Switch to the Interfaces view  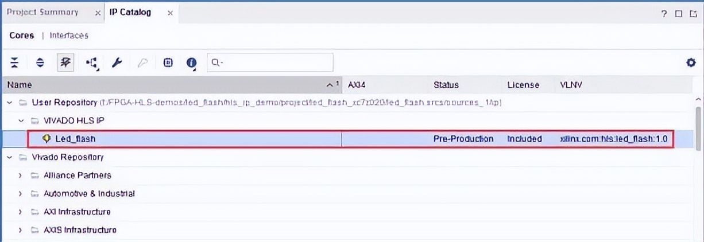pyautogui.click(x=69, y=36)
